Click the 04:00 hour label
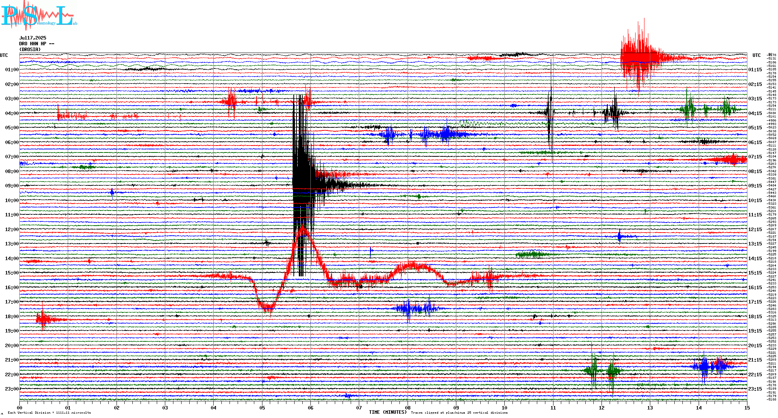 click(x=12, y=113)
